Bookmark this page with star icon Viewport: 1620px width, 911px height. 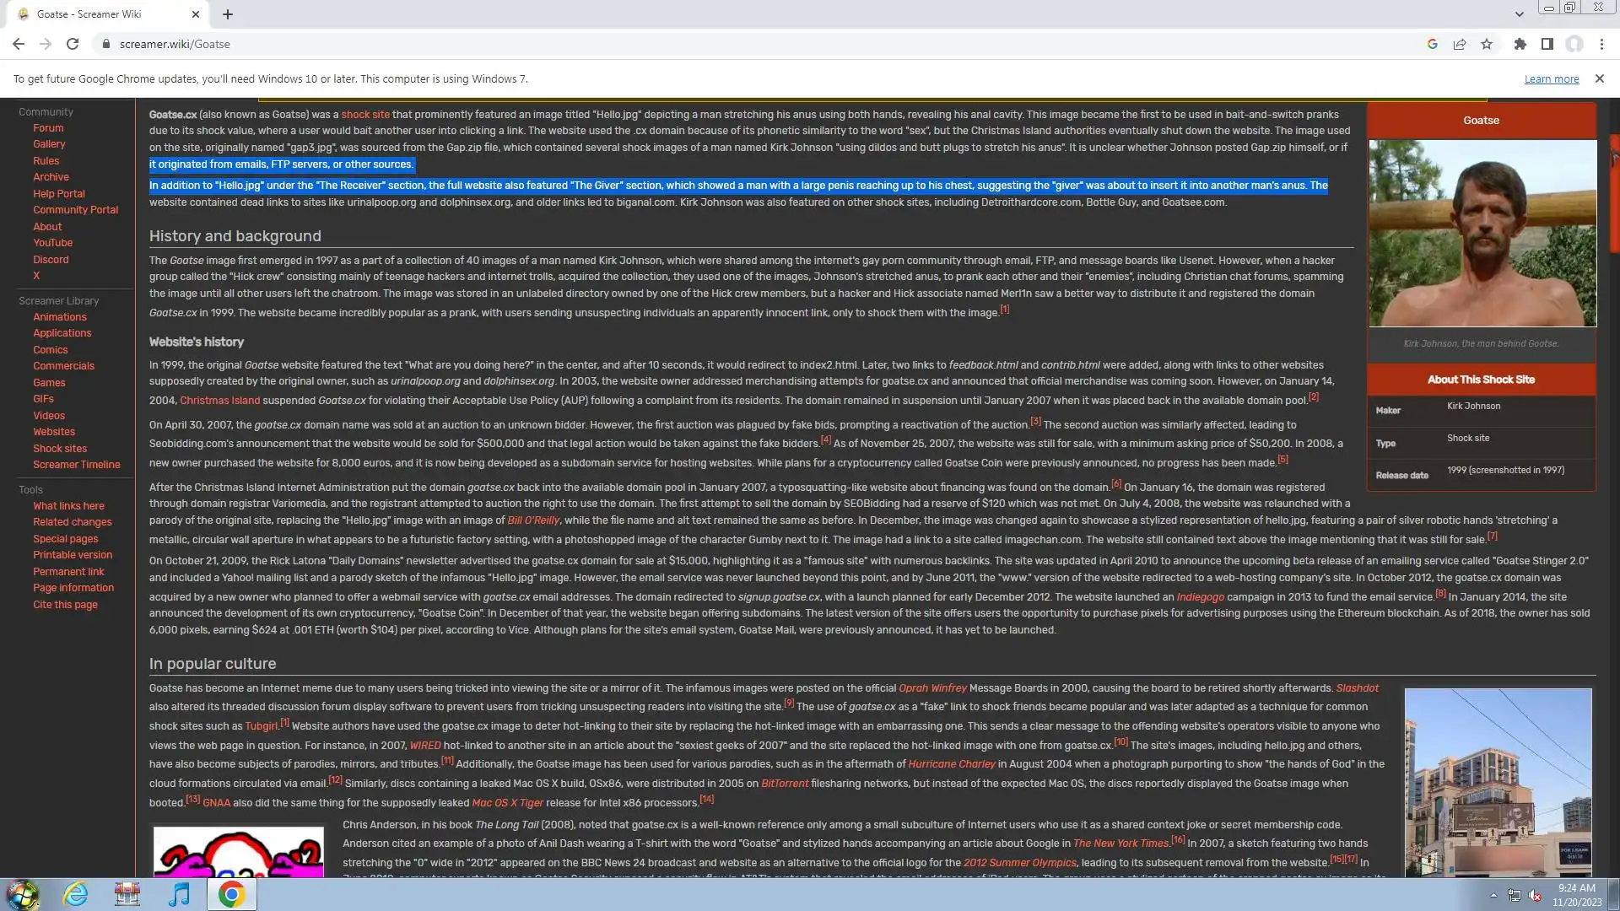click(x=1487, y=44)
